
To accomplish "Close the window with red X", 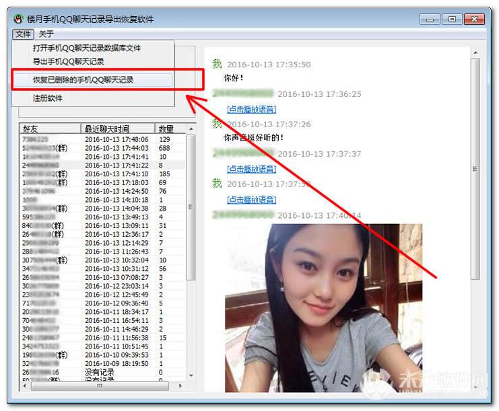I will coord(474,20).
